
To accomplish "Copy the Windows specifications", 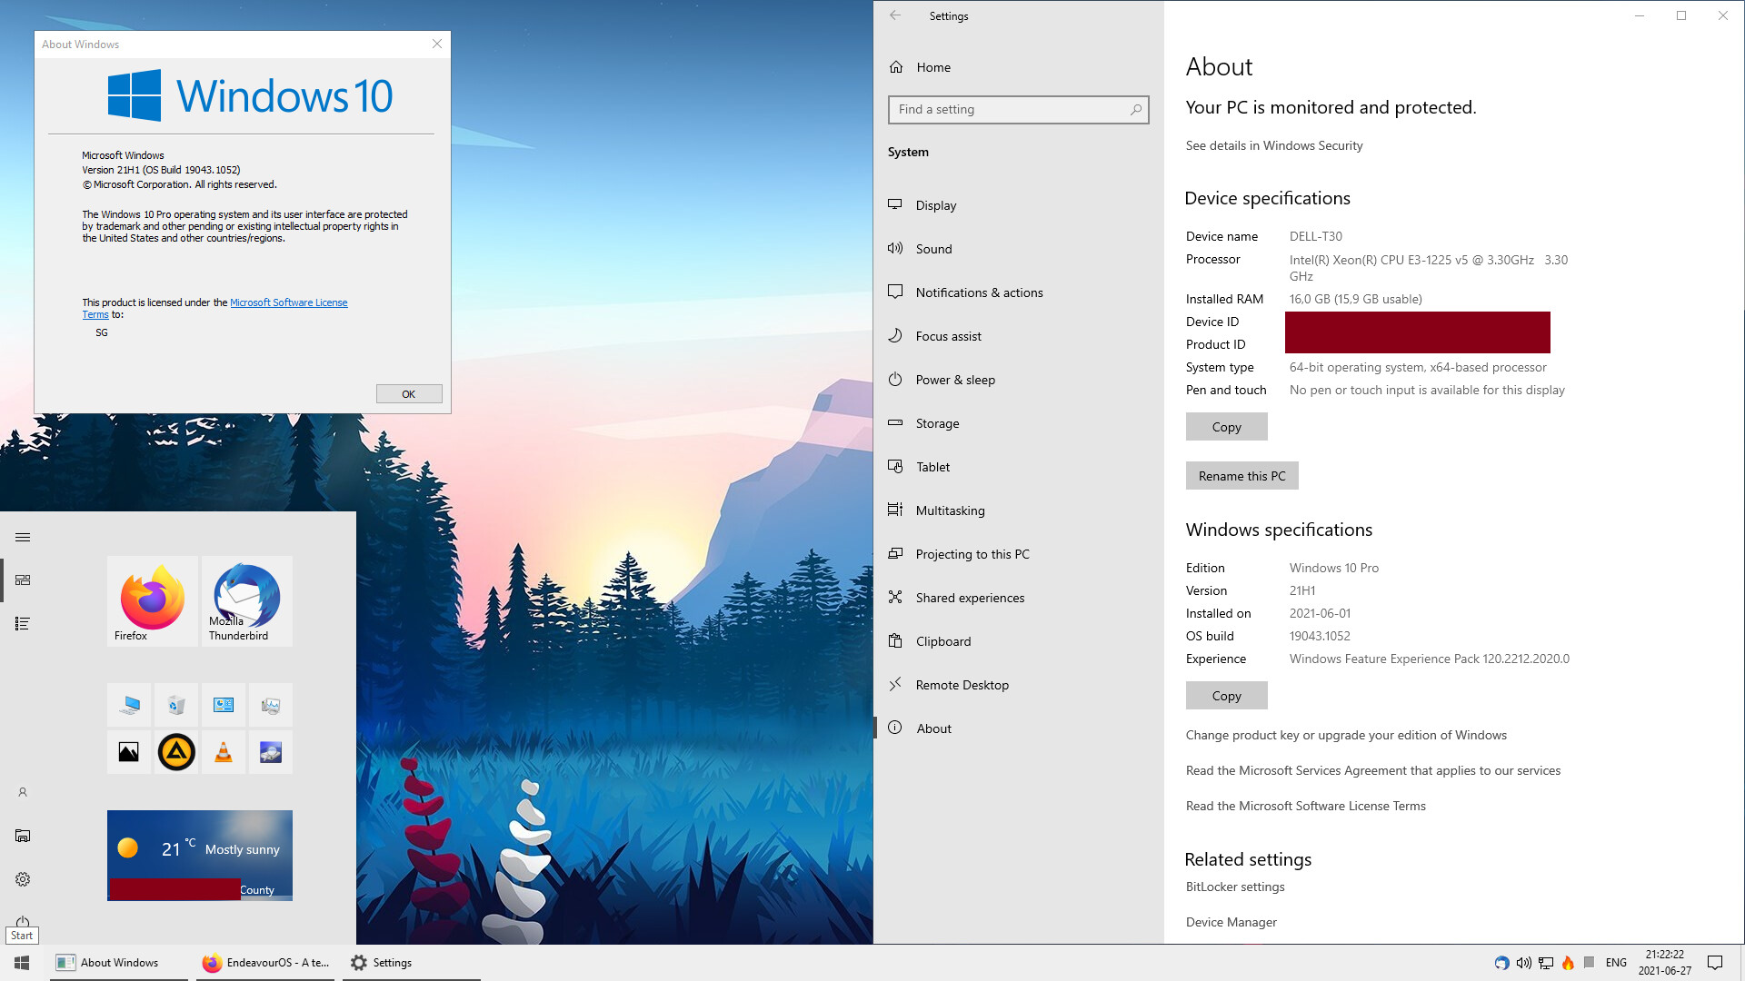I will coord(1227,696).
